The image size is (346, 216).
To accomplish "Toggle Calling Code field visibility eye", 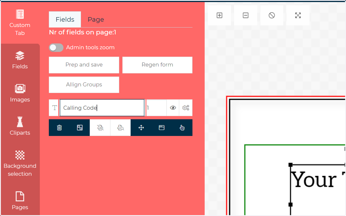I will pos(173,108).
